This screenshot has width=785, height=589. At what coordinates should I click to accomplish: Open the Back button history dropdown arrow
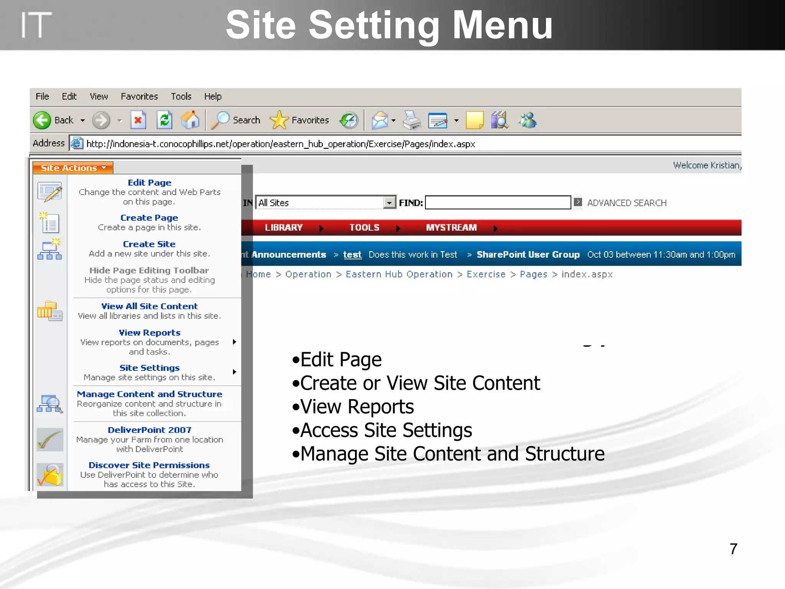click(x=82, y=120)
